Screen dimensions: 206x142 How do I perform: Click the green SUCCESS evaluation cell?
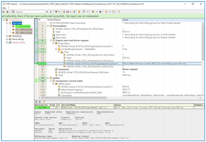tap(42, 108)
